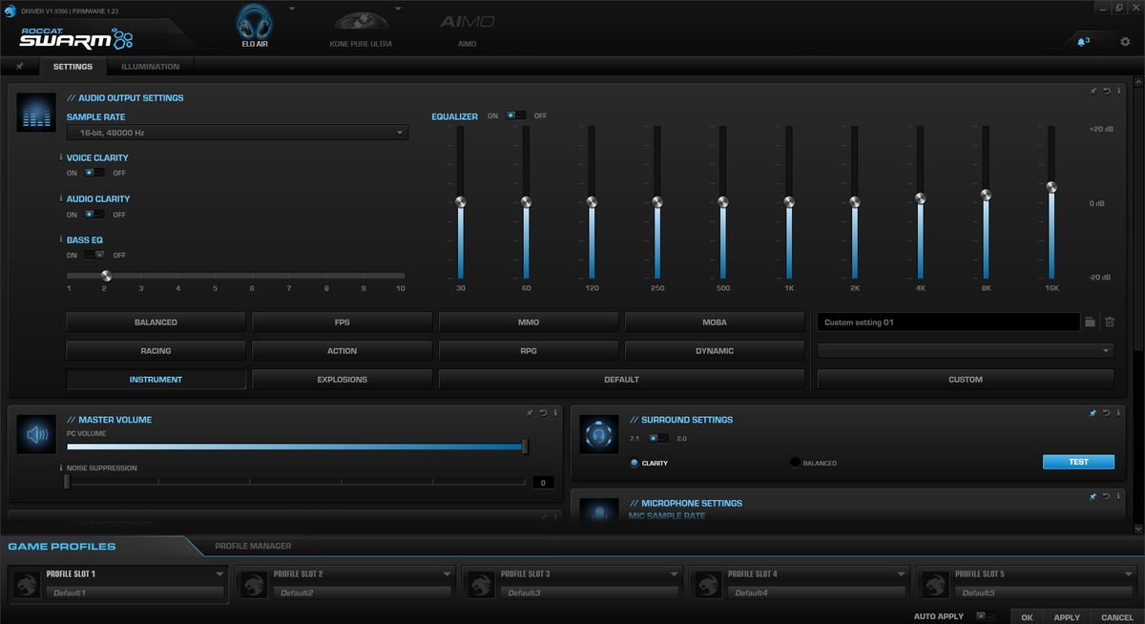The height and width of the screenshot is (624, 1145).
Task: Delete custom equalizer setting with trash icon
Action: [1109, 322]
